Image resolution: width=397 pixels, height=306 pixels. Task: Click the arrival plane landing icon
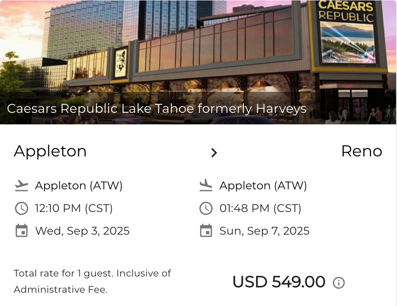(206, 185)
